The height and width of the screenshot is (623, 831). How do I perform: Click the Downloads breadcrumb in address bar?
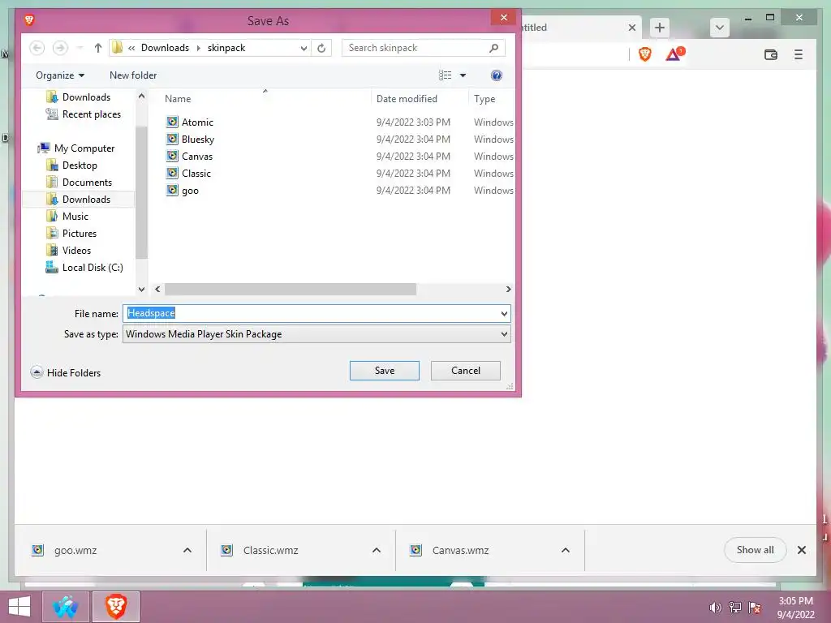(x=165, y=48)
